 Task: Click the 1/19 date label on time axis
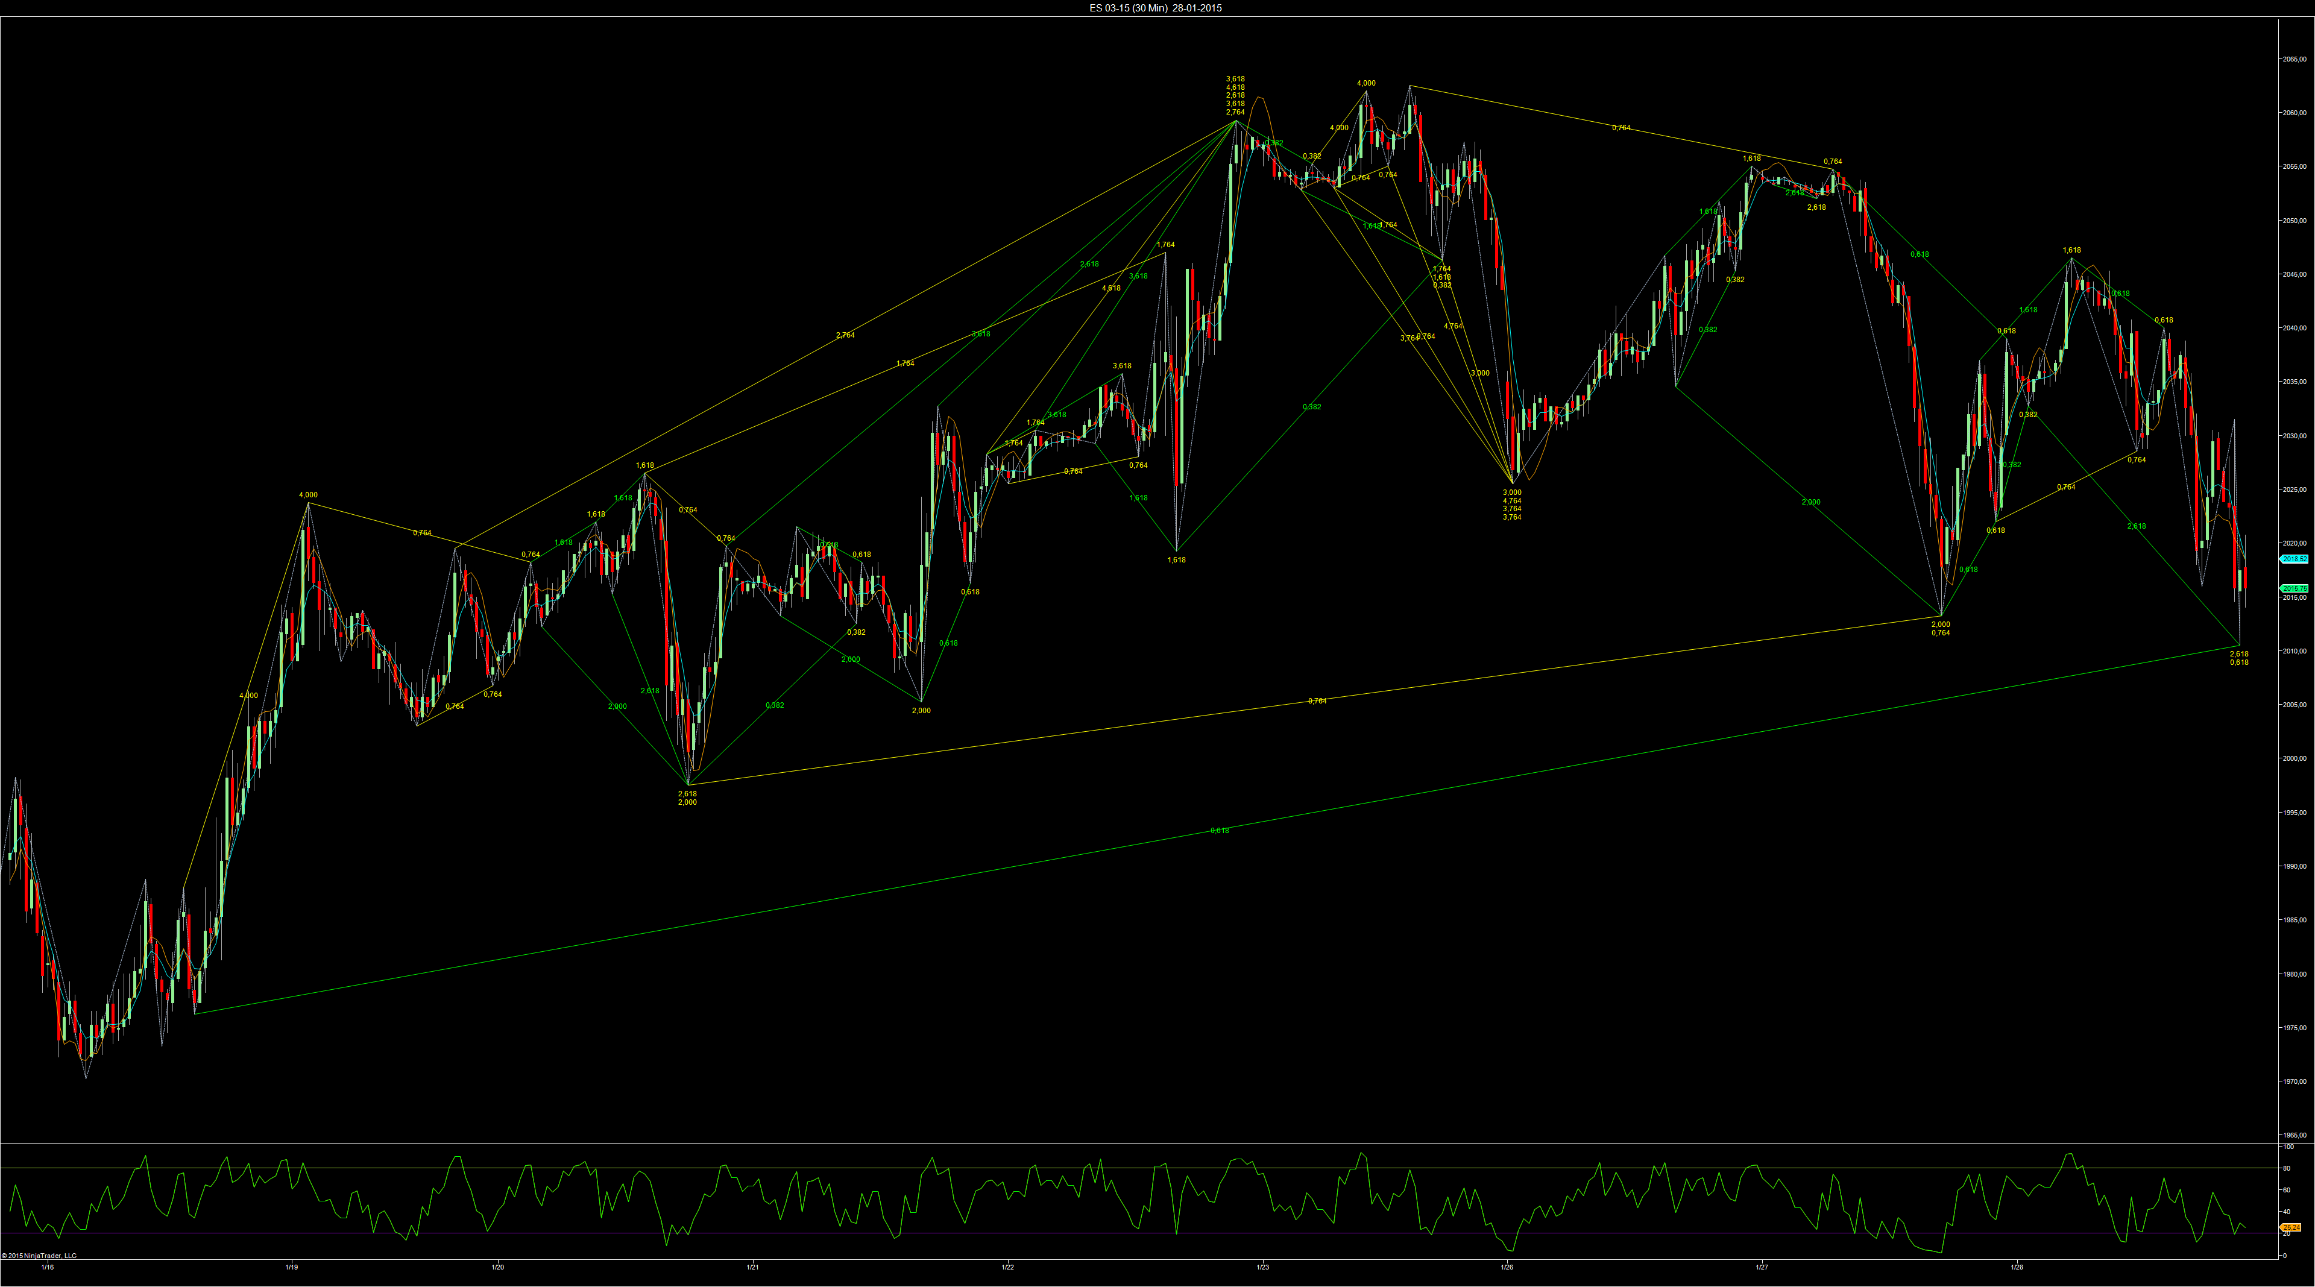pos(291,1268)
